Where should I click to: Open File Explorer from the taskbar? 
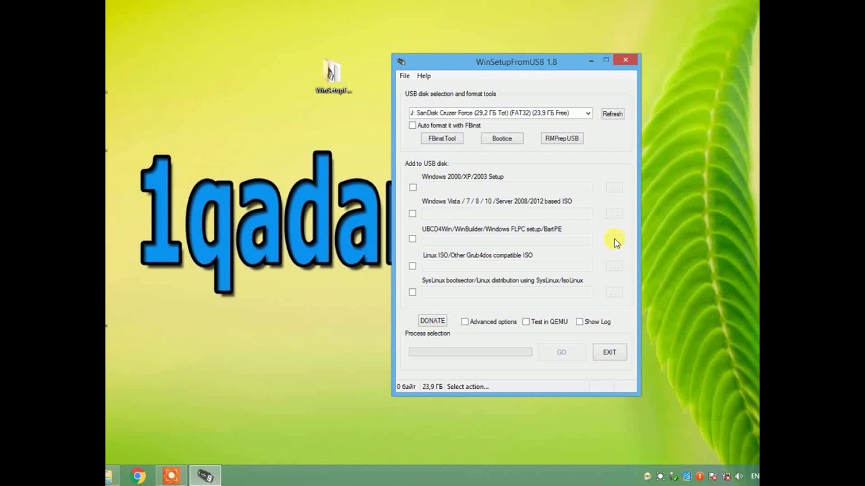[x=108, y=476]
